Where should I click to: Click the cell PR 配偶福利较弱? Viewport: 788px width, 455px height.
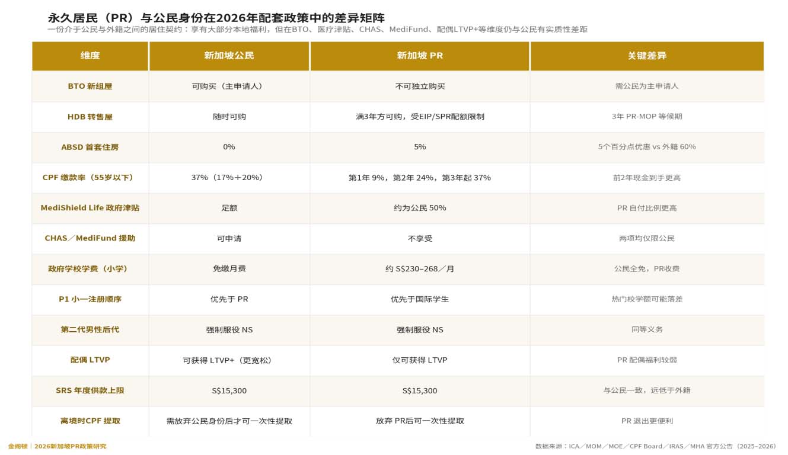tap(647, 360)
